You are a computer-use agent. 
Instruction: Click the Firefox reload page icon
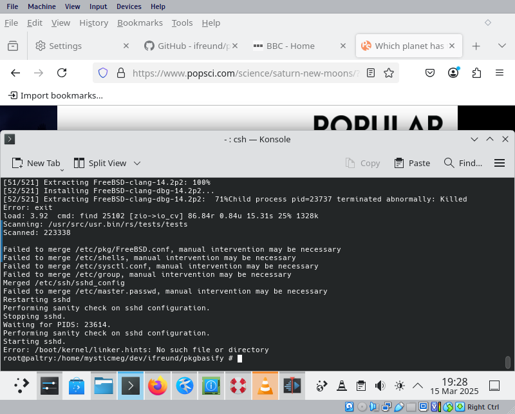pos(62,73)
